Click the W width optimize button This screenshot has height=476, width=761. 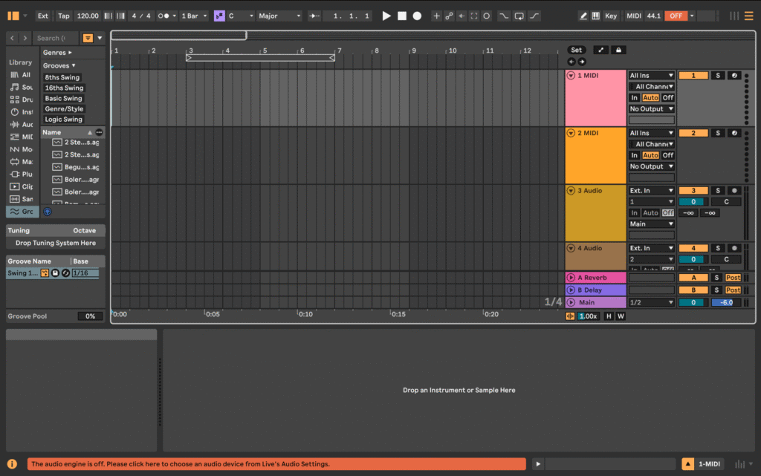point(621,316)
